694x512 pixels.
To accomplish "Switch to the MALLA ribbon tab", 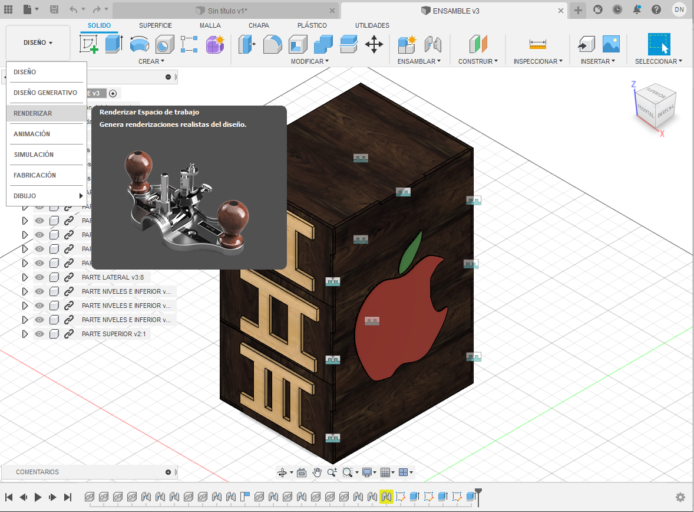I will [210, 25].
